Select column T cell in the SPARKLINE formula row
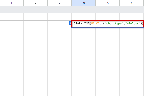144x96 pixels. click(12, 24)
